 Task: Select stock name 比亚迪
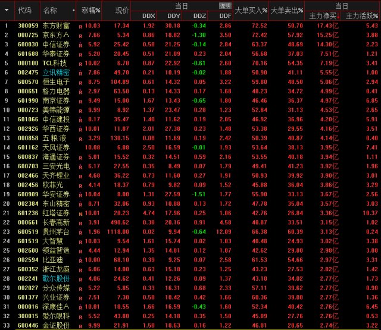click(53, 260)
